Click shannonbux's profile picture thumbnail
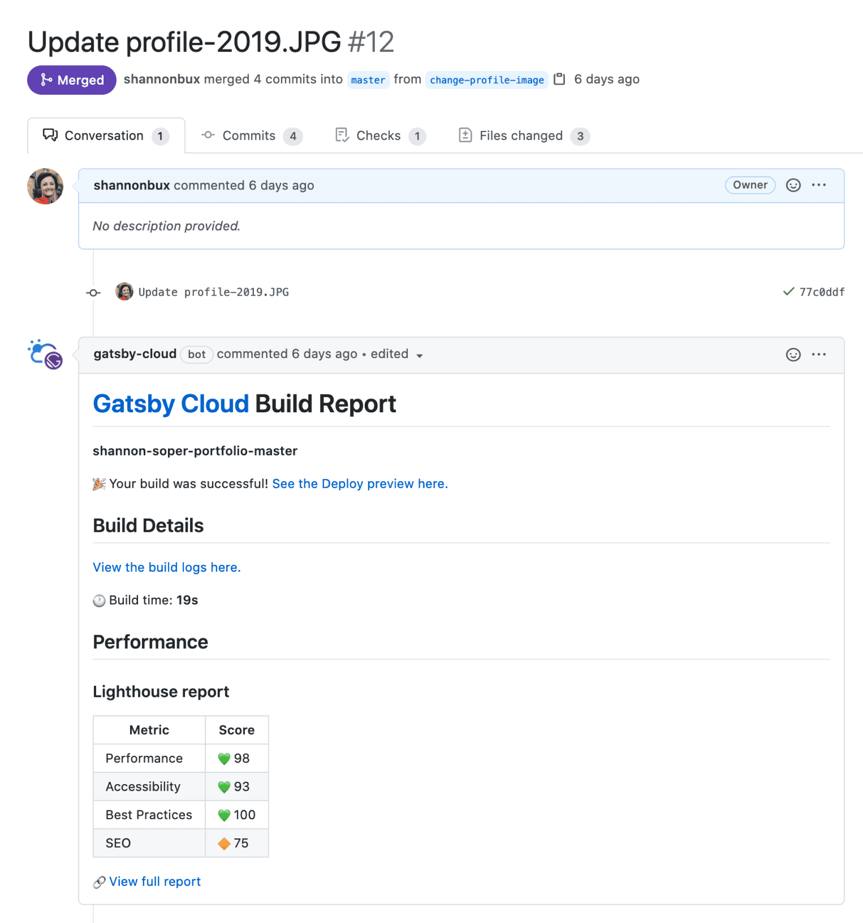This screenshot has width=863, height=923. [46, 186]
